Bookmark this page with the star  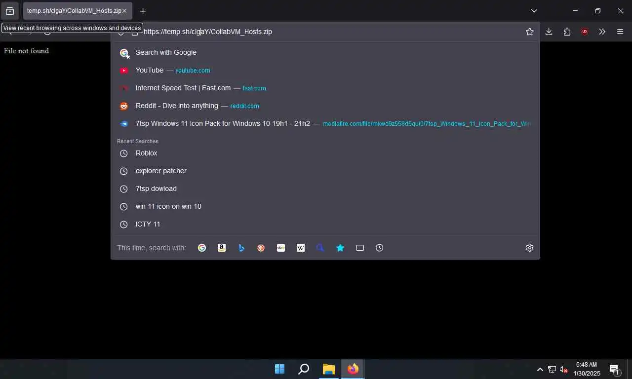coord(530,32)
